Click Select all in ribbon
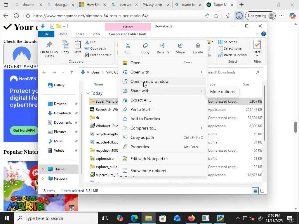 tap(228, 42)
